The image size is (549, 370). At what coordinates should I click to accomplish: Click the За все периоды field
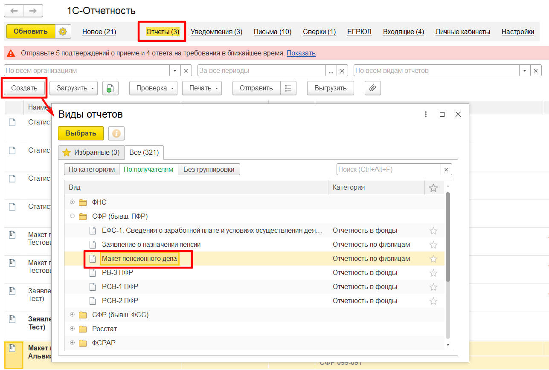(262, 71)
